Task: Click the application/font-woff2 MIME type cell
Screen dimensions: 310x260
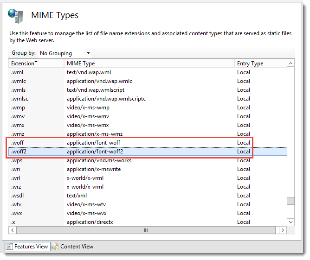Action: tap(95, 152)
